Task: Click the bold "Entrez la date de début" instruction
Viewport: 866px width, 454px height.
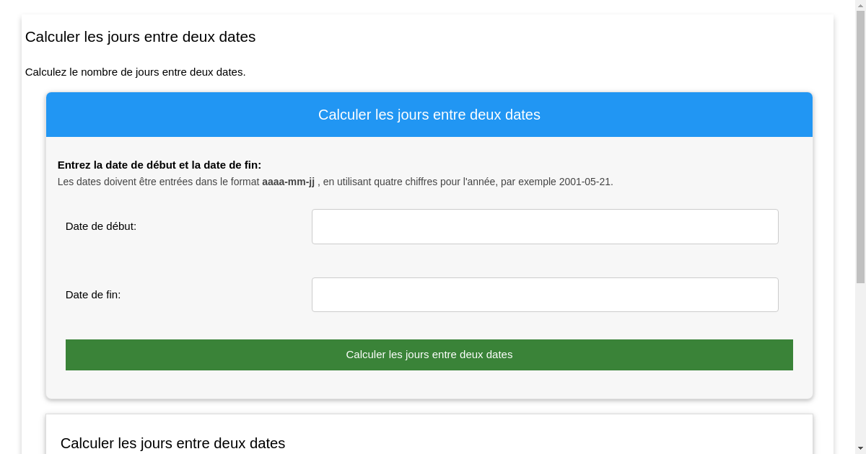Action: (159, 165)
